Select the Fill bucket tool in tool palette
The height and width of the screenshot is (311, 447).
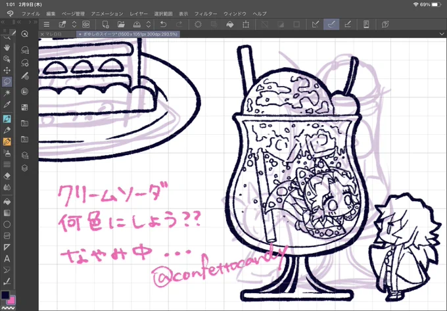coord(7,202)
